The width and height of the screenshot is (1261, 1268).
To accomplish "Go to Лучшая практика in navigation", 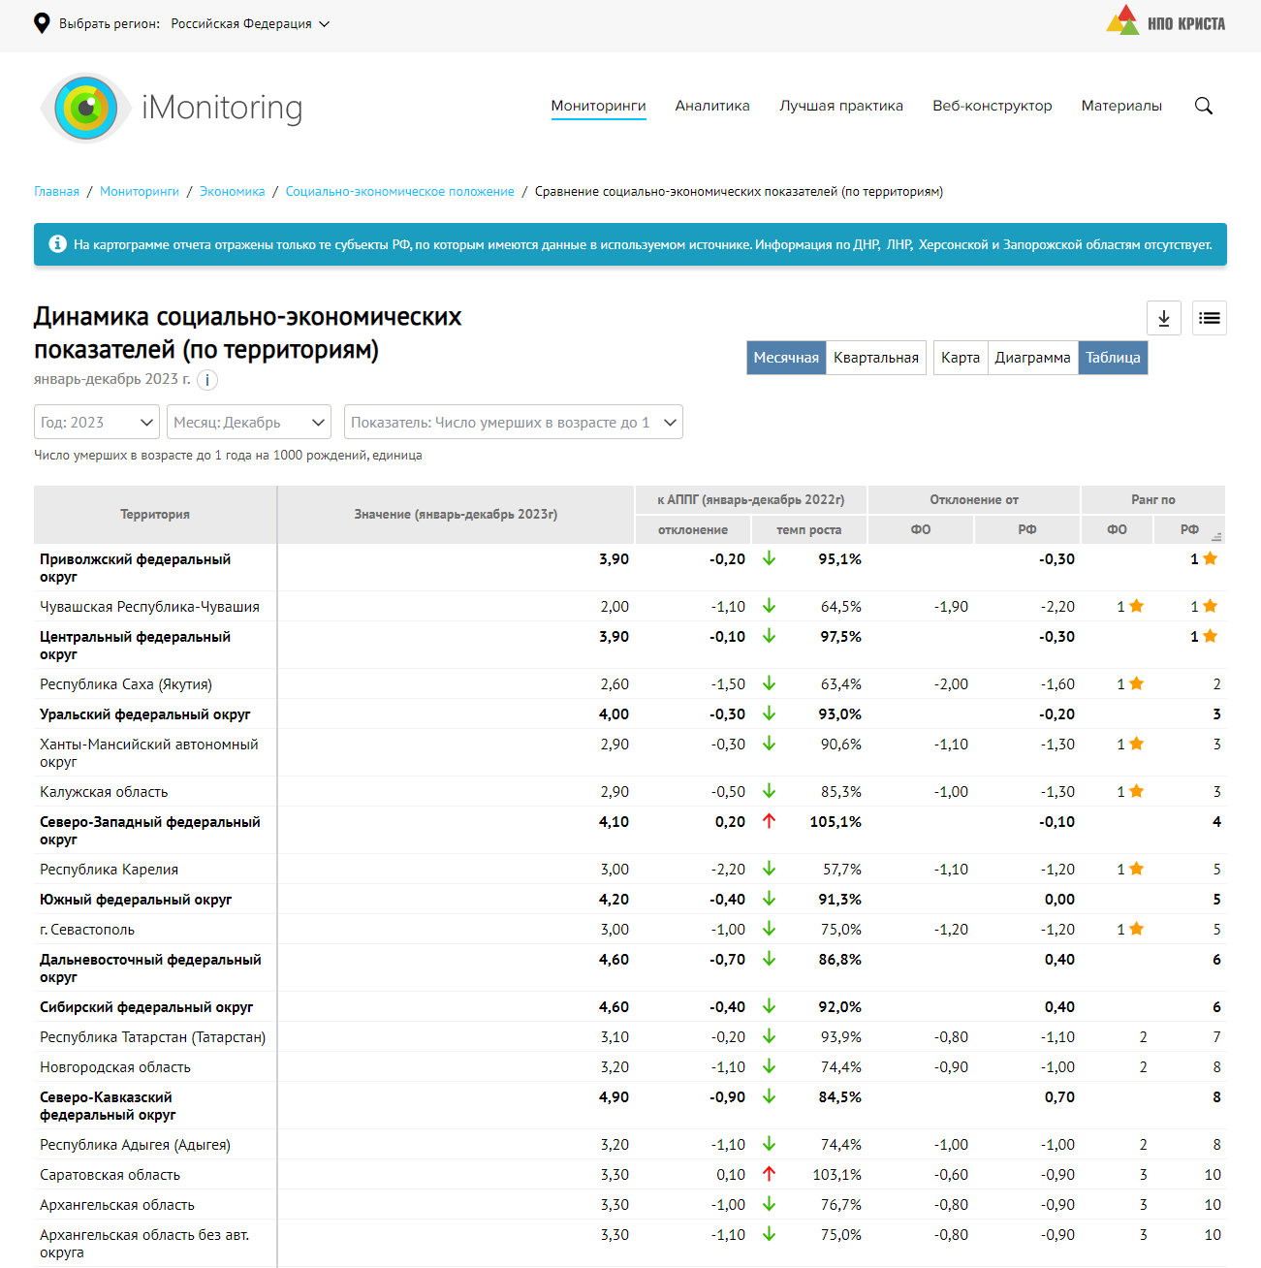I will [840, 106].
